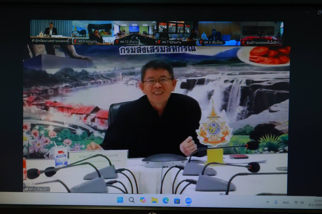322x214 pixels.
Task: Select the สต.9 เชียงใหม่ participant thumbnail
Action: [219, 32]
